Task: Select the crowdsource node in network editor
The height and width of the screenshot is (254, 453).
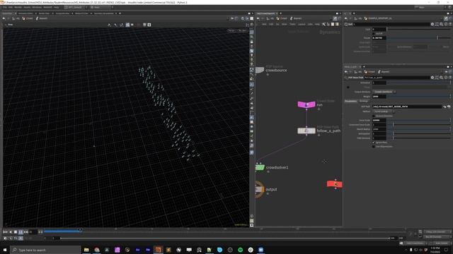Action: [260, 71]
